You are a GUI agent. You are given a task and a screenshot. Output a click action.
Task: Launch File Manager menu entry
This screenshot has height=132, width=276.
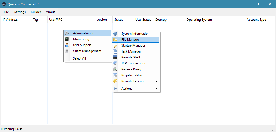coord(136,40)
